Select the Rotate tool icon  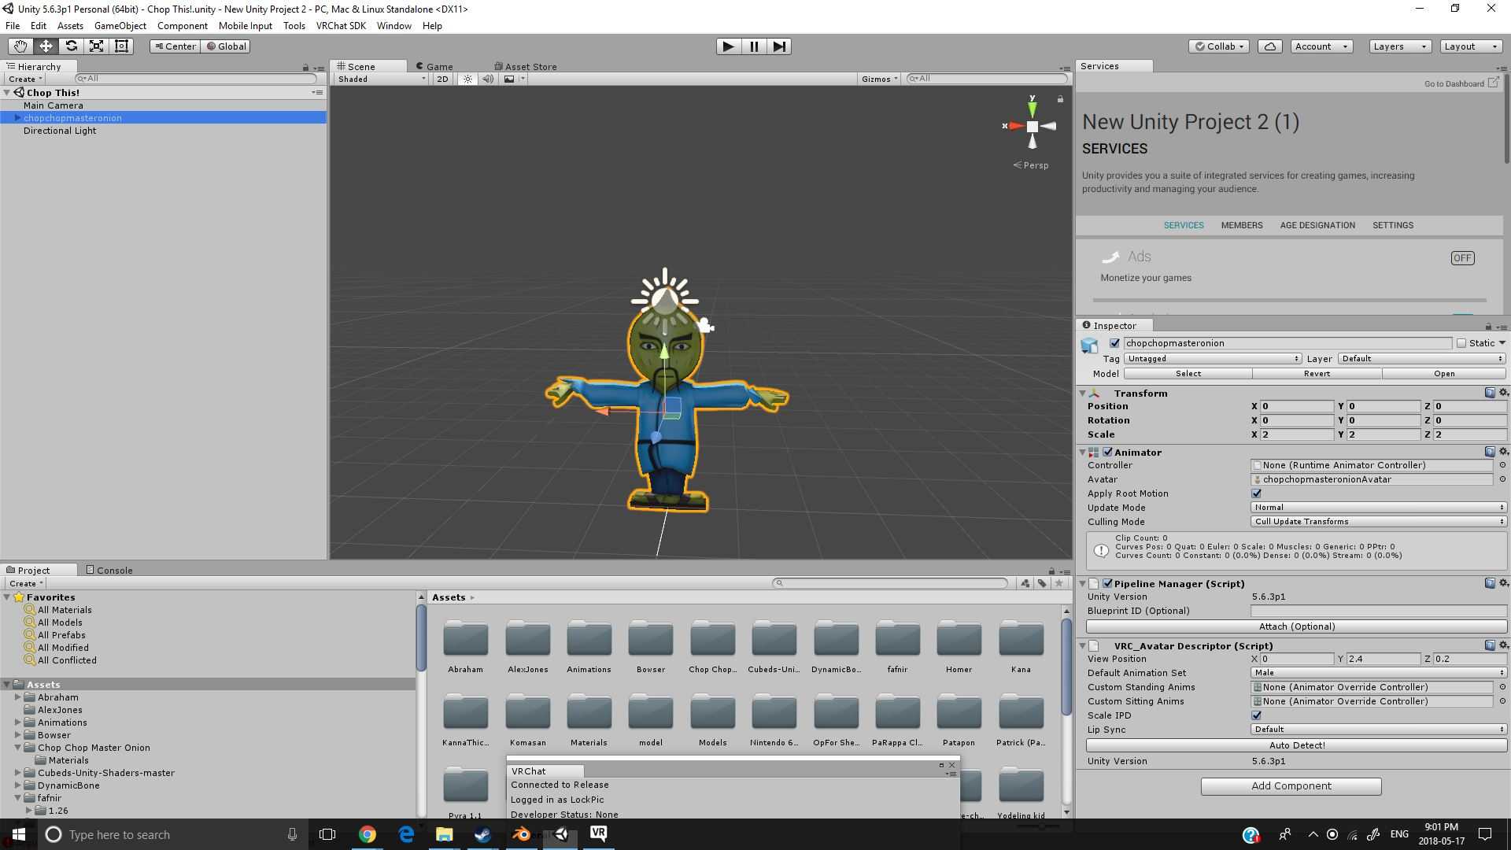pos(71,46)
